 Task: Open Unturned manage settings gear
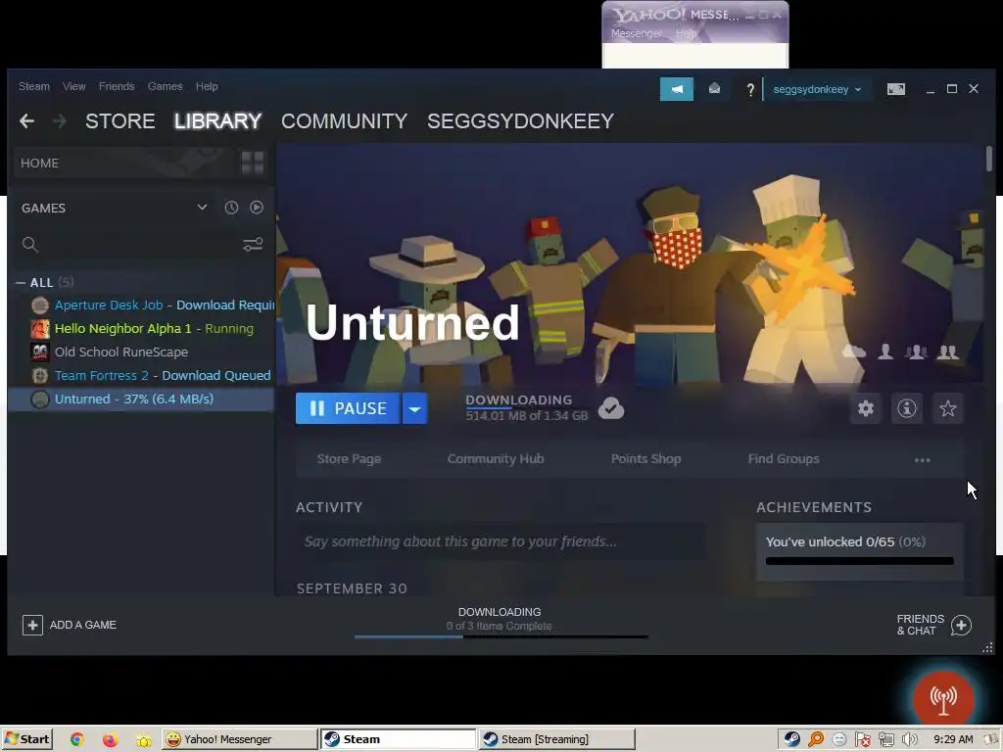866,408
